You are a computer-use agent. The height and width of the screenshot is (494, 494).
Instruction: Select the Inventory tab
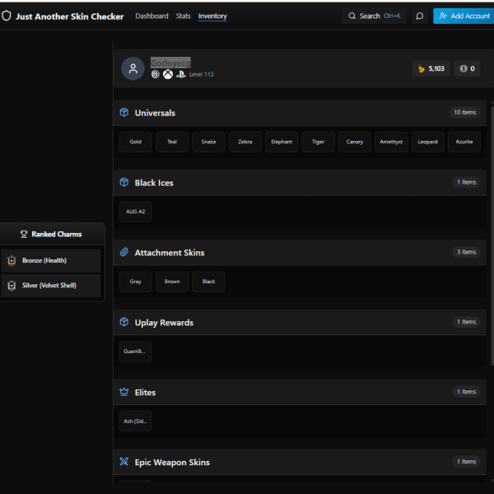(212, 16)
